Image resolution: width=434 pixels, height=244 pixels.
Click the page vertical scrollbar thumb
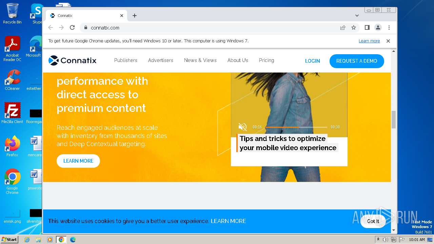pyautogui.click(x=394, y=119)
